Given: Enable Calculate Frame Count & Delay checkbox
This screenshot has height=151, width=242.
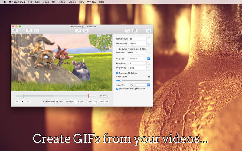Looking at the screenshot, I should tap(117, 49).
